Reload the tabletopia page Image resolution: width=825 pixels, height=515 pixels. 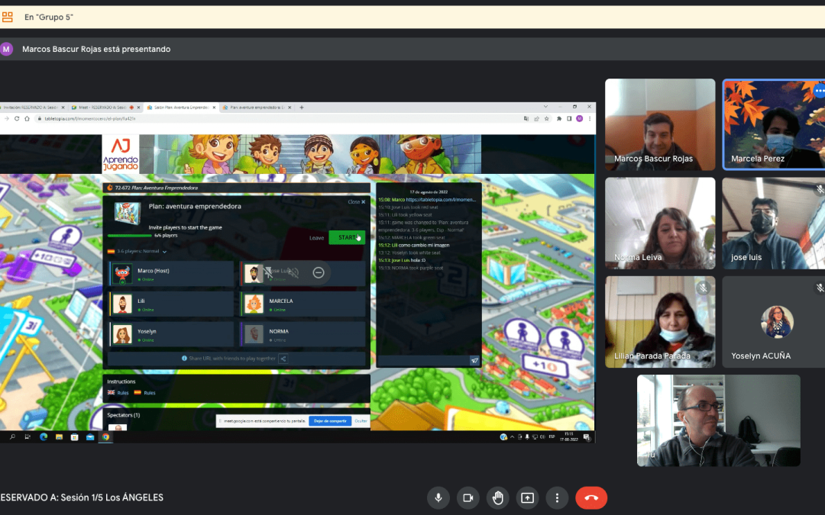click(17, 119)
